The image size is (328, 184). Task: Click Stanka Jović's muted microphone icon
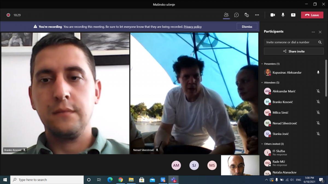pos(318,134)
